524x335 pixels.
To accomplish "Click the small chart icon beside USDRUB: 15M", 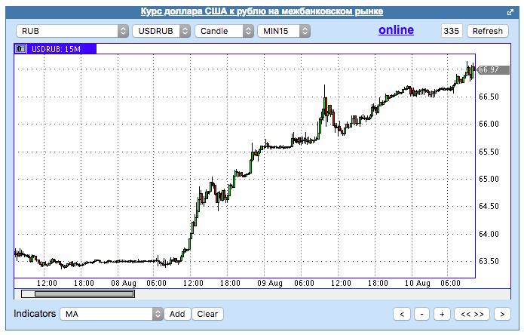I will [20, 49].
